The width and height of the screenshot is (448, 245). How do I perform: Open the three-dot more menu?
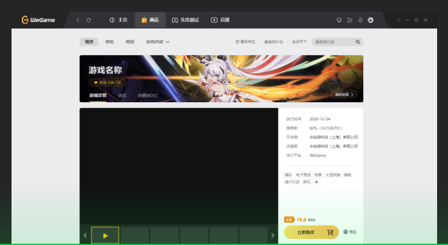point(398,20)
